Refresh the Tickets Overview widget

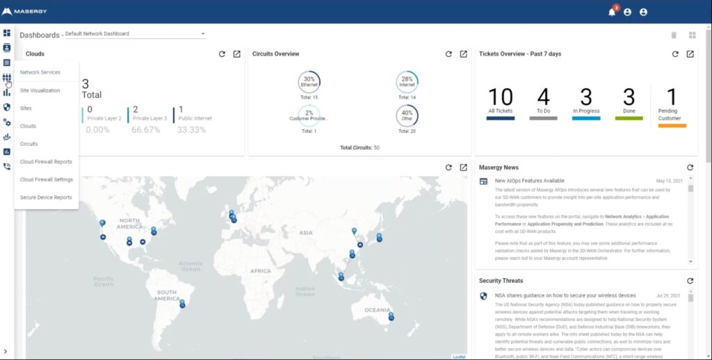coord(675,54)
